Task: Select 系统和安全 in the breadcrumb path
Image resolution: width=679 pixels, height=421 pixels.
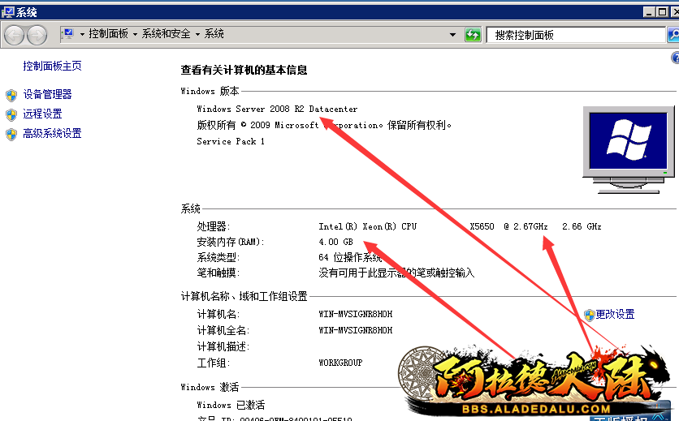Action: tap(166, 34)
